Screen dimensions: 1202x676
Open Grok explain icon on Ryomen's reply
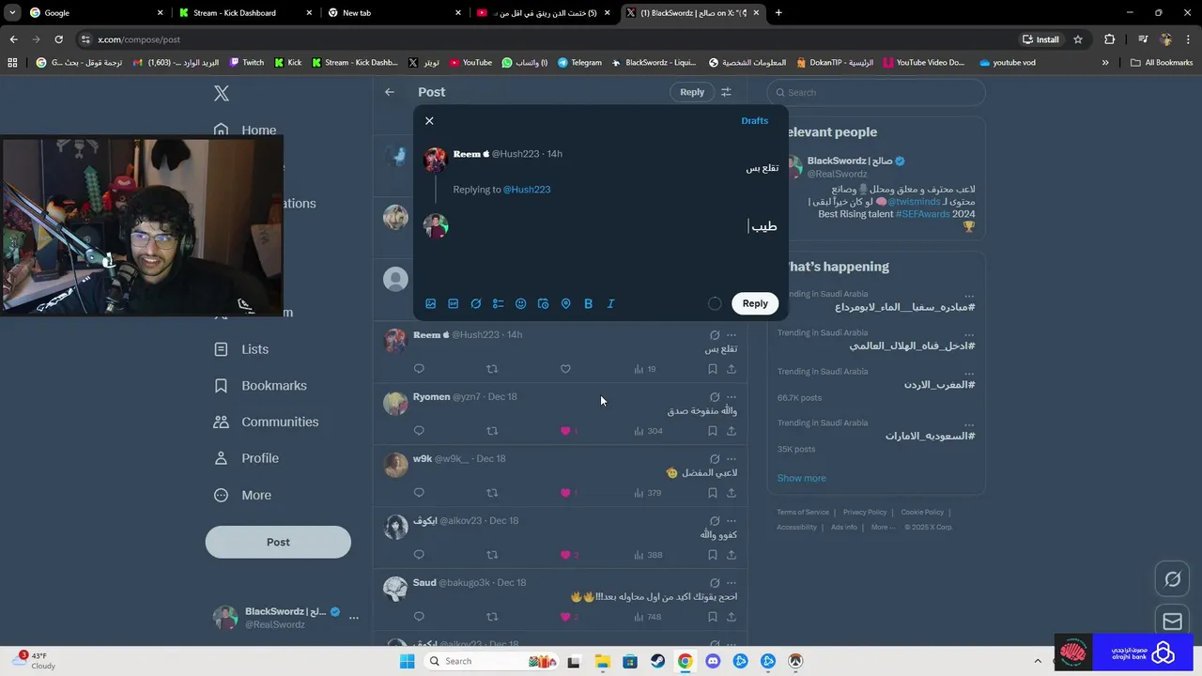(715, 397)
